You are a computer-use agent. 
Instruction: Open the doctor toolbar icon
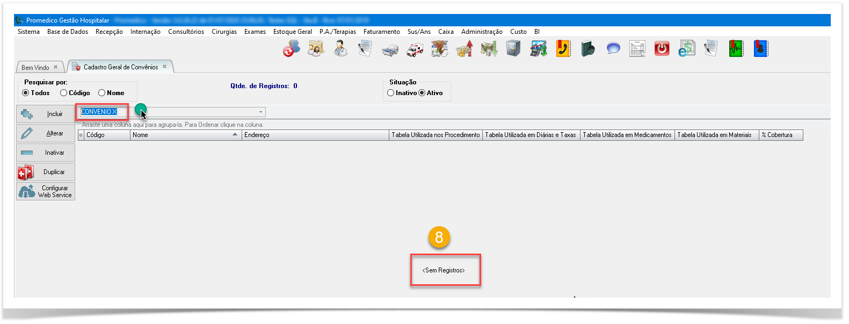pyautogui.click(x=340, y=49)
